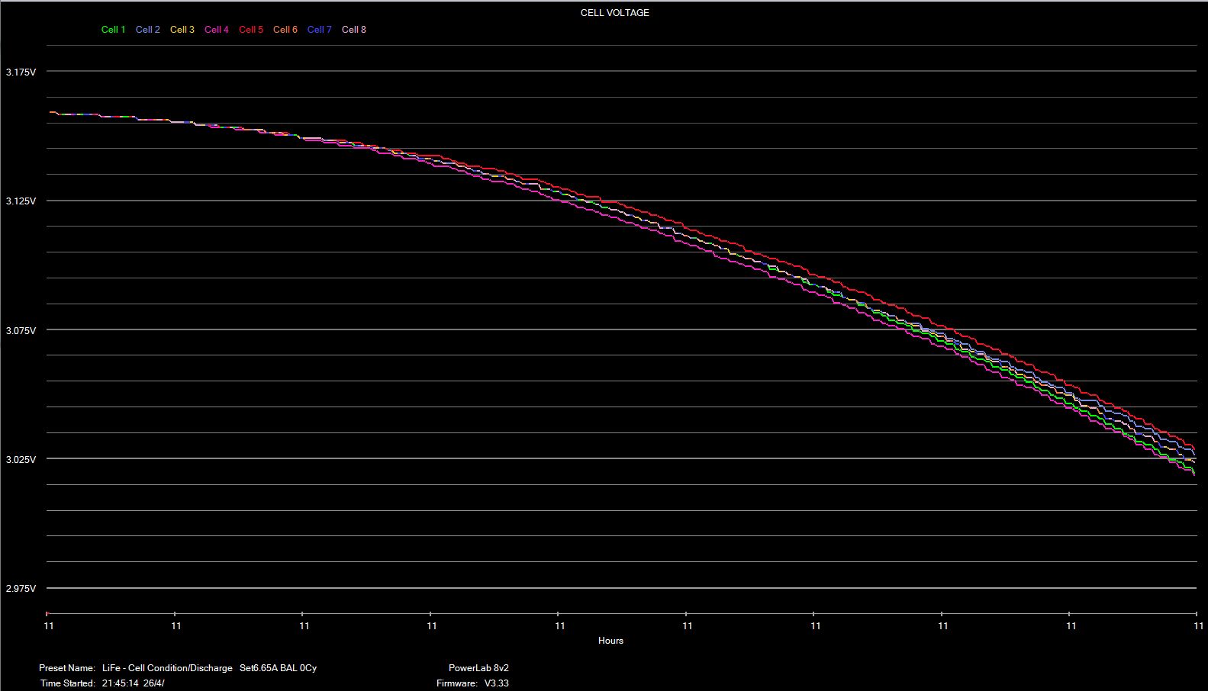
Task: Toggle the Cell 2 legend entry
Action: click(147, 30)
